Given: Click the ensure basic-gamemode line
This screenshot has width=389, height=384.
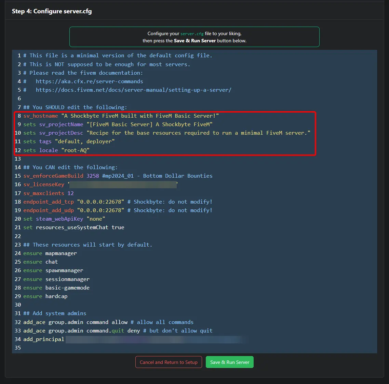Looking at the screenshot, I should point(56,288).
